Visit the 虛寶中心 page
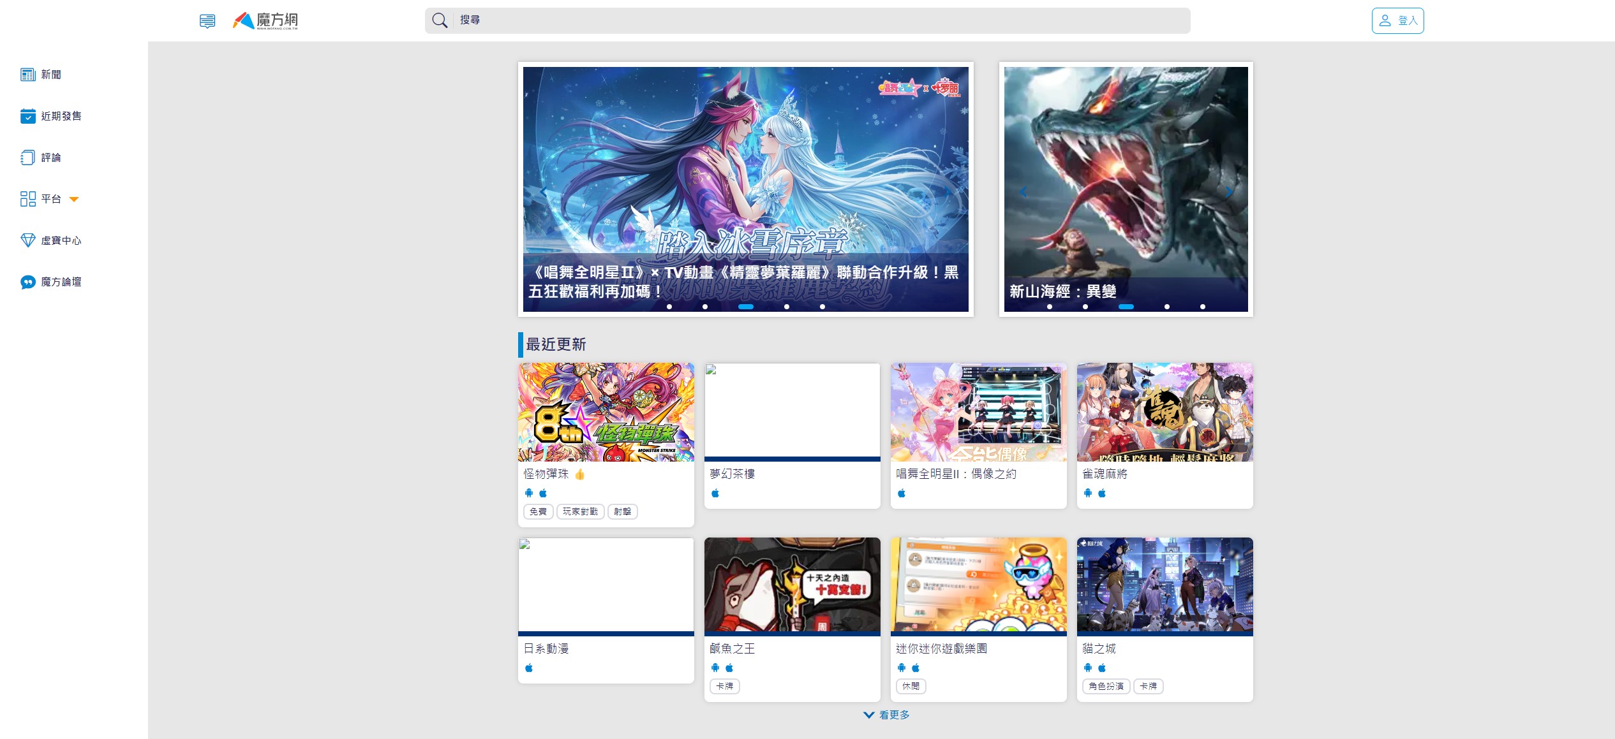 coord(61,240)
